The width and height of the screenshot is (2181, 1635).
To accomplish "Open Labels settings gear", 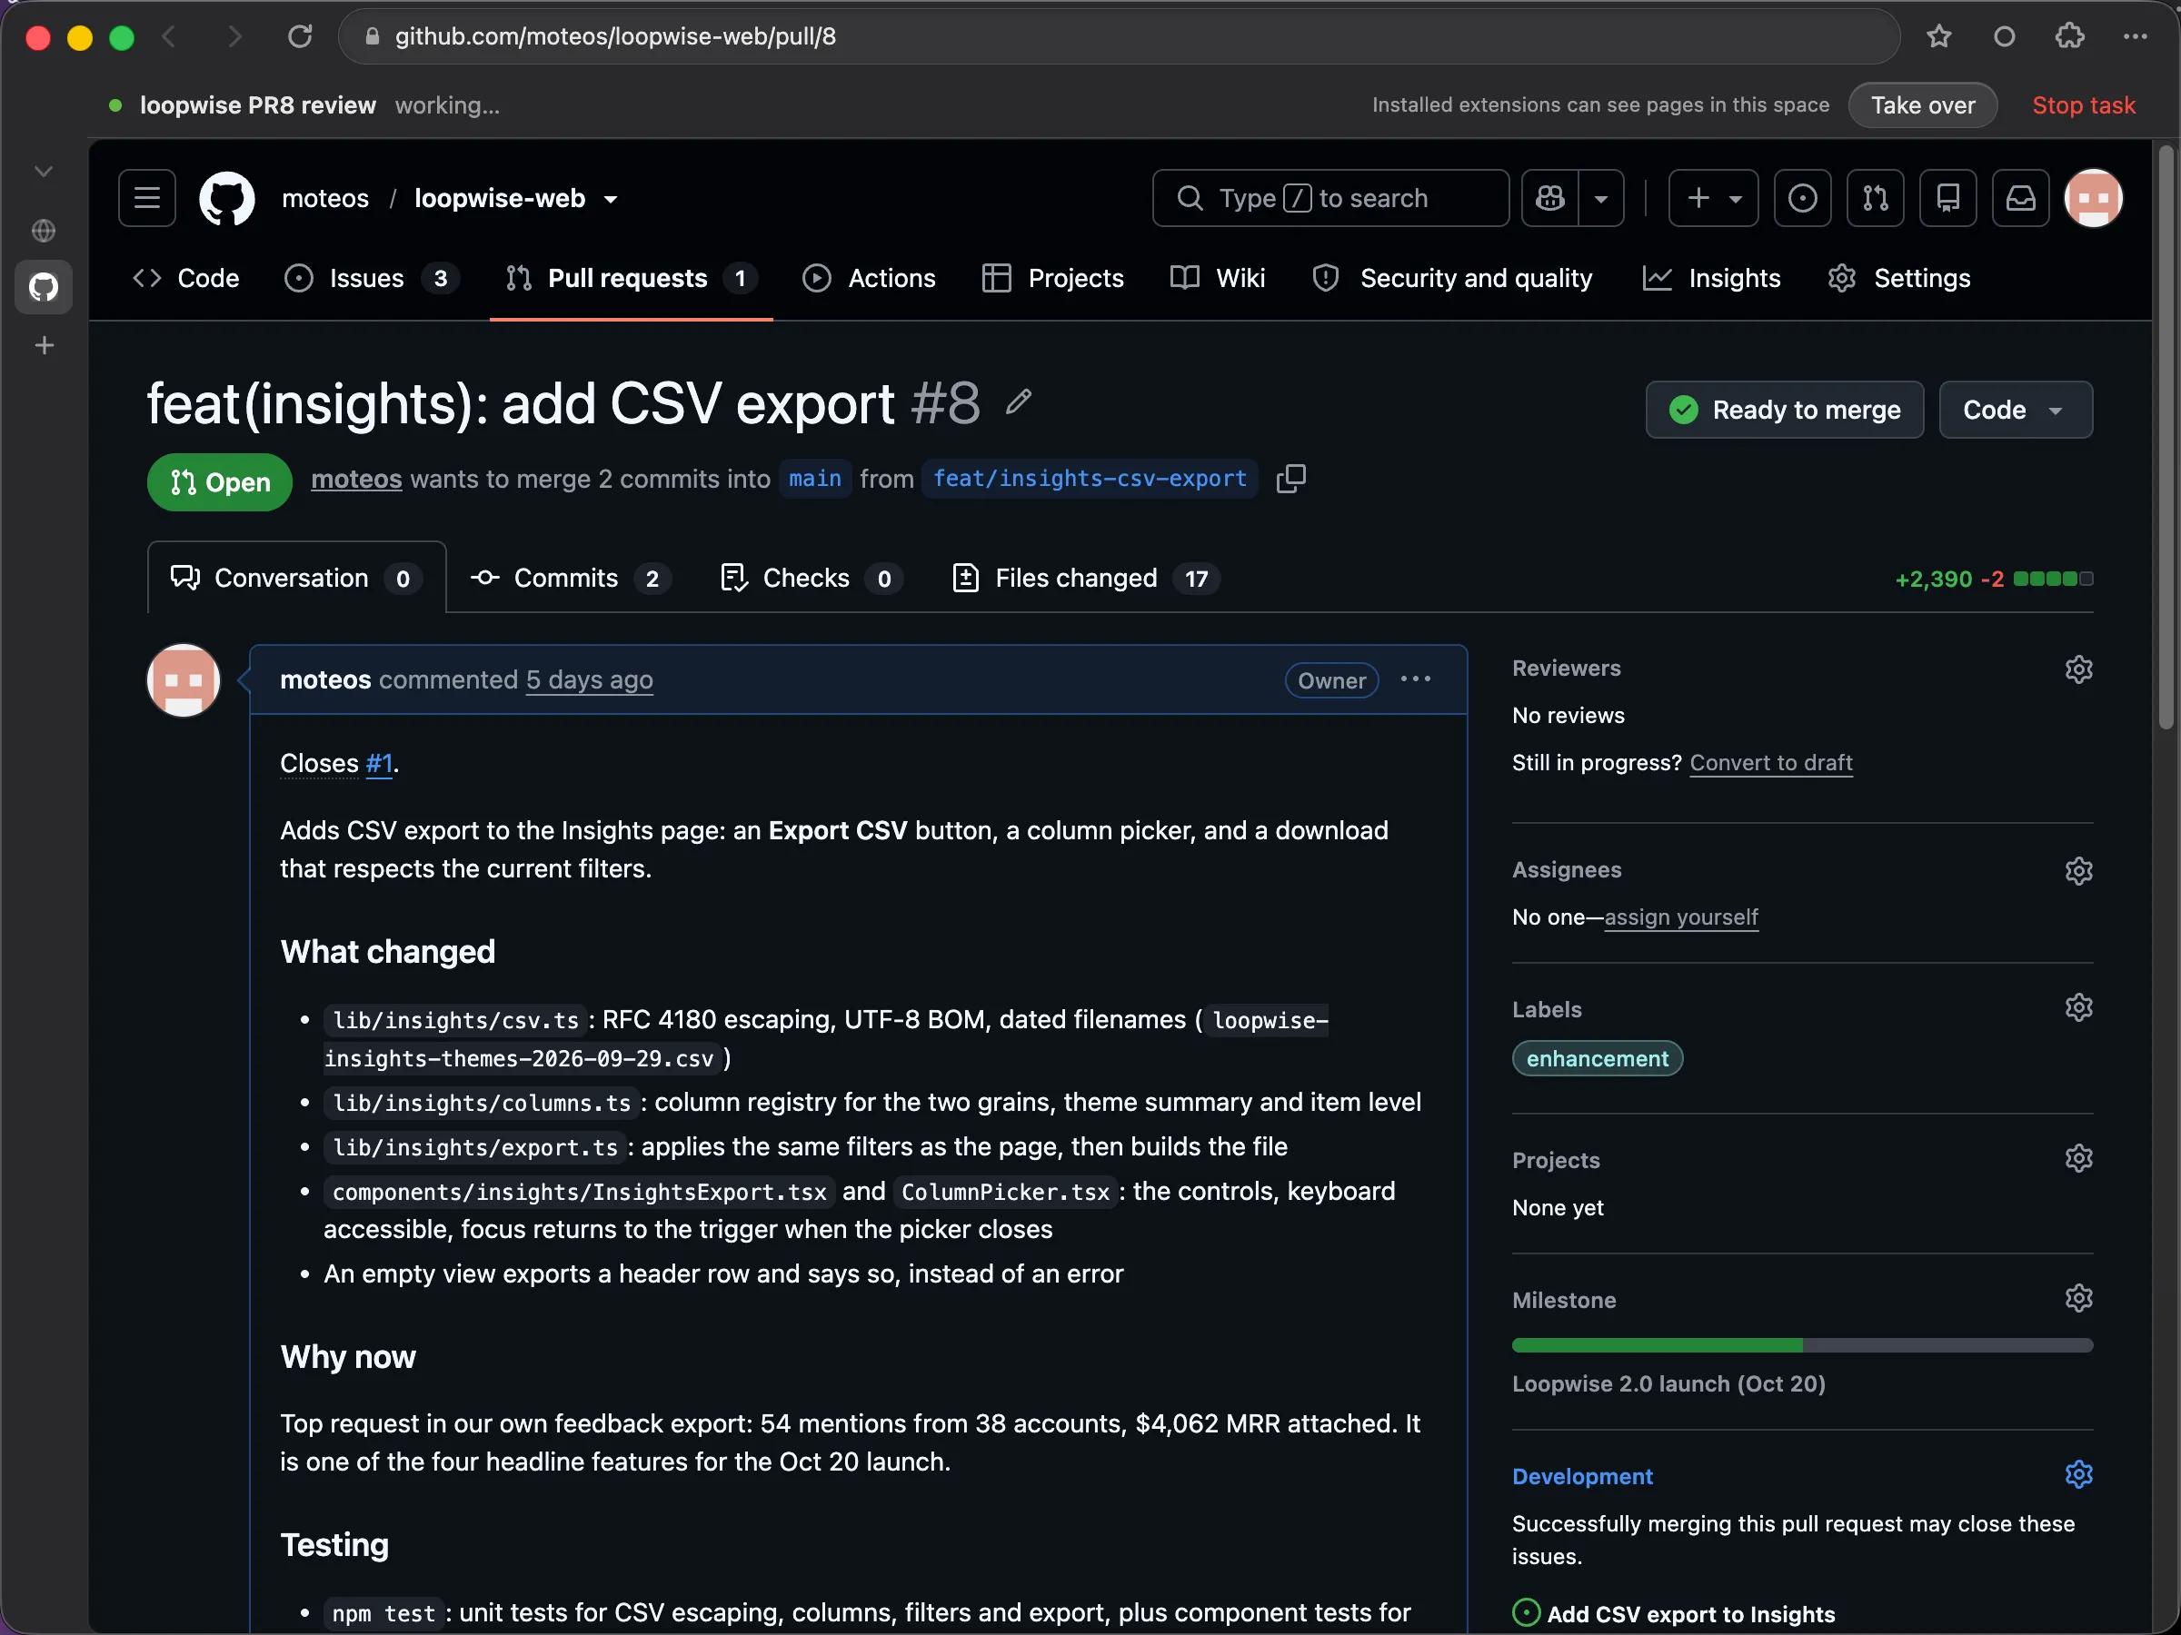I will click(x=2078, y=1007).
